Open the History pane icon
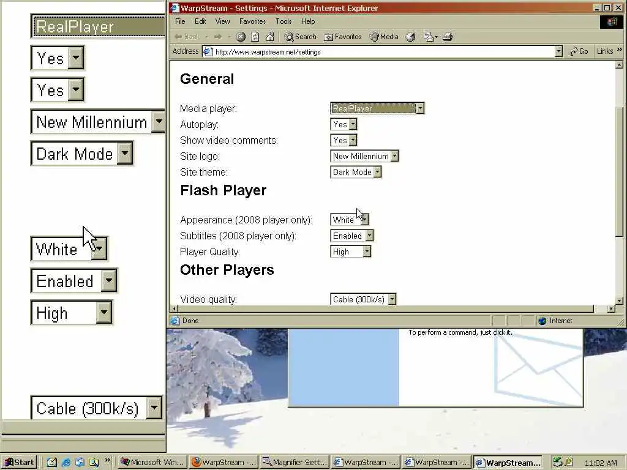This screenshot has width=627, height=470. click(x=410, y=37)
